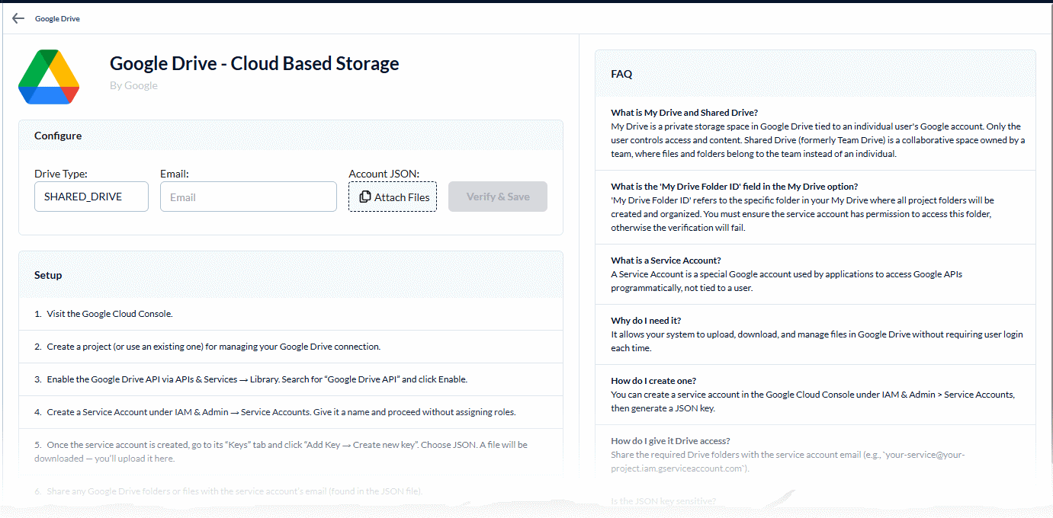Select step 5 about the Keys tab
This screenshot has width=1053, height=518.
[291, 452]
